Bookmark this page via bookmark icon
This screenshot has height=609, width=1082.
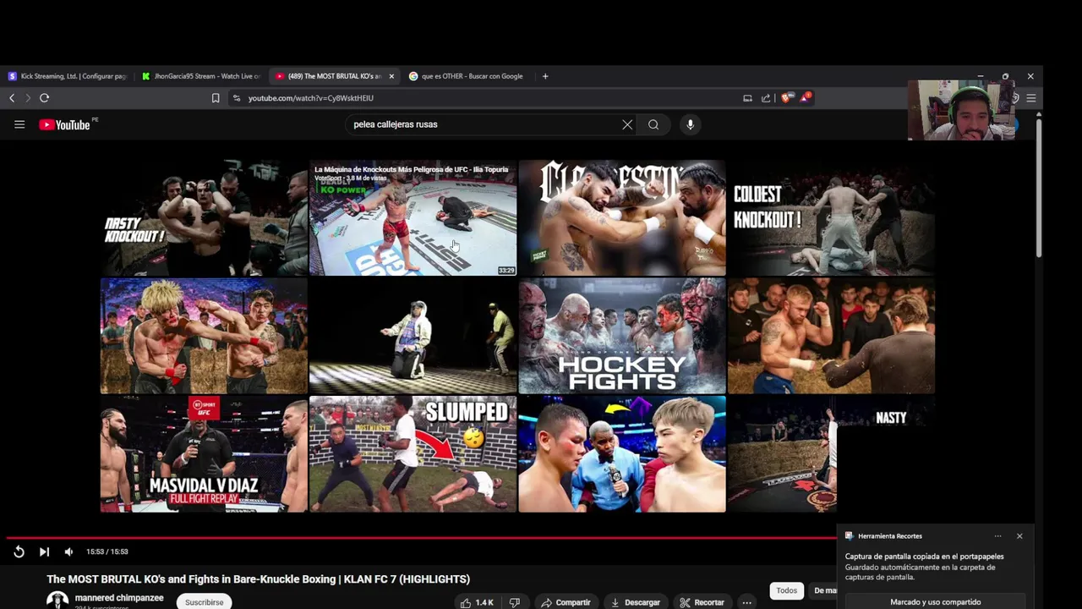(x=216, y=98)
